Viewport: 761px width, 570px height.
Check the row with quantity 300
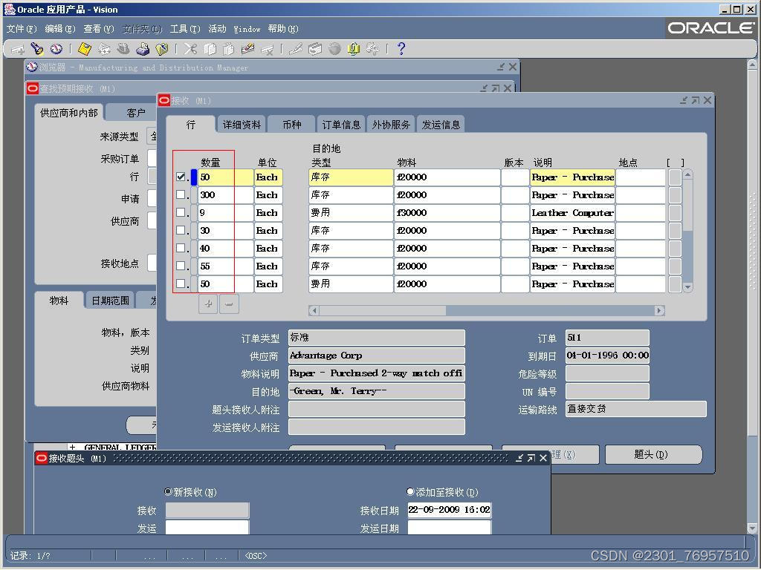click(181, 195)
